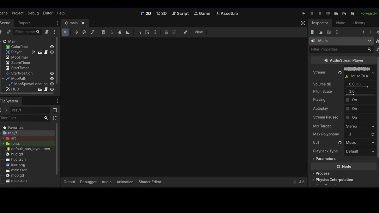Screen dimensions: 379x213
Task: Toggle grid snap icon
Action: coord(147,32)
